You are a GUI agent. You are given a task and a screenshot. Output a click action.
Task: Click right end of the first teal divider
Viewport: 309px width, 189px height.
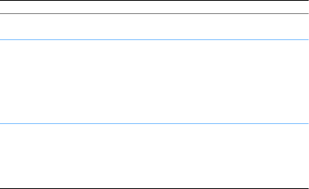point(307,40)
